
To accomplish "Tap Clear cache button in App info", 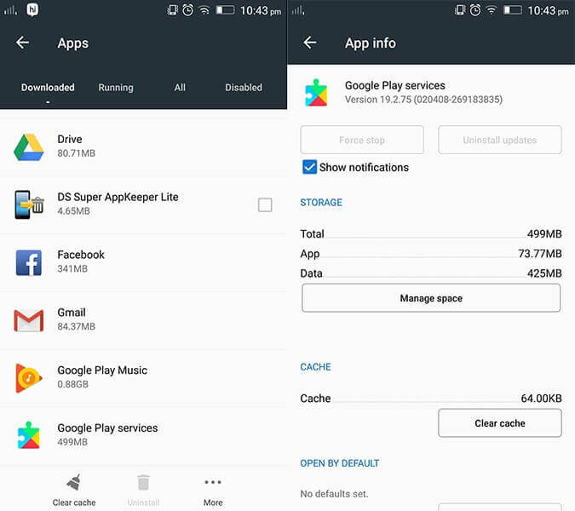I will click(x=500, y=423).
